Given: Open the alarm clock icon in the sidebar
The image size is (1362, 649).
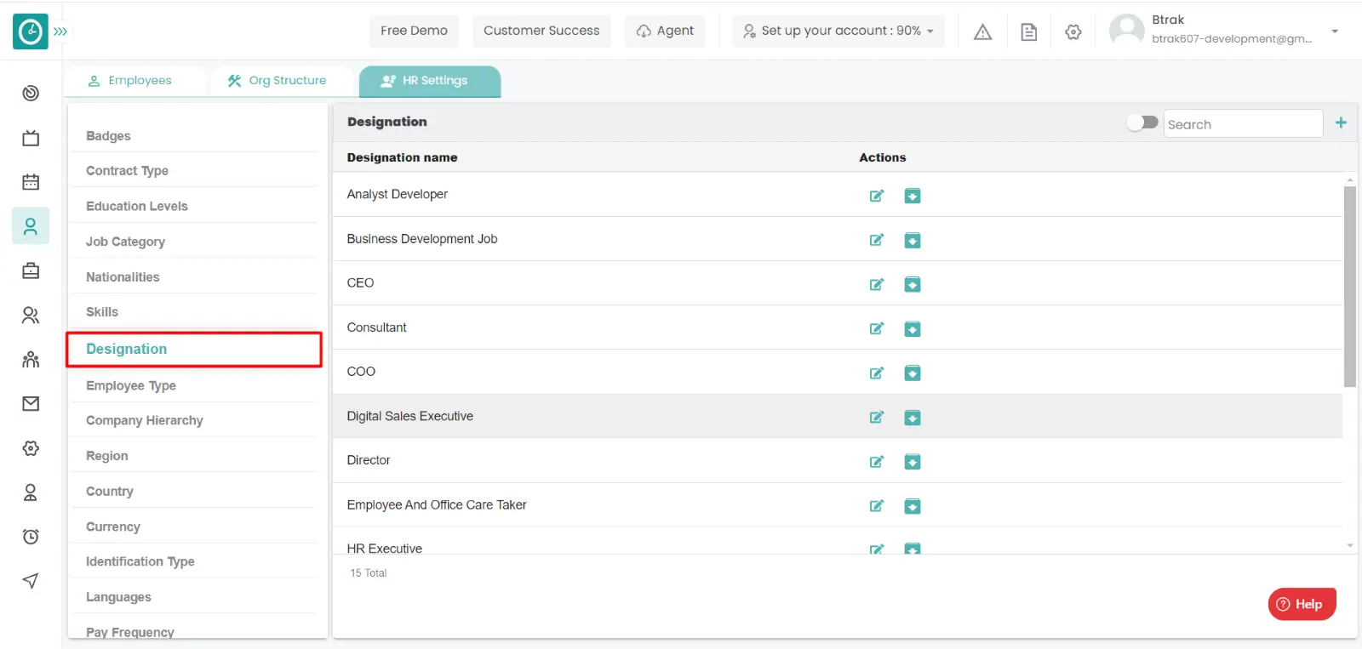Looking at the screenshot, I should 31,537.
